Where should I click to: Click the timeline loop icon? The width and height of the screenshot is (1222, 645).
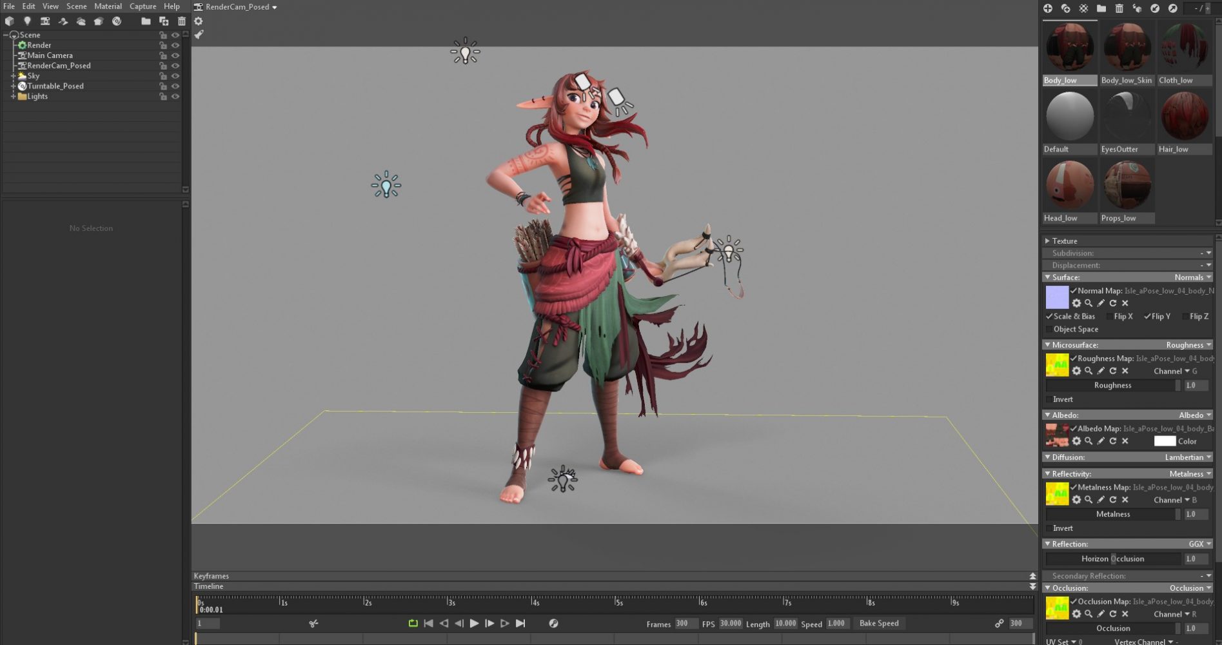click(x=413, y=623)
